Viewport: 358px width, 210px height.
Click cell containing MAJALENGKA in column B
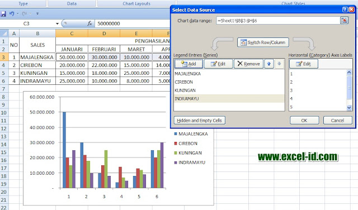[x=37, y=57]
